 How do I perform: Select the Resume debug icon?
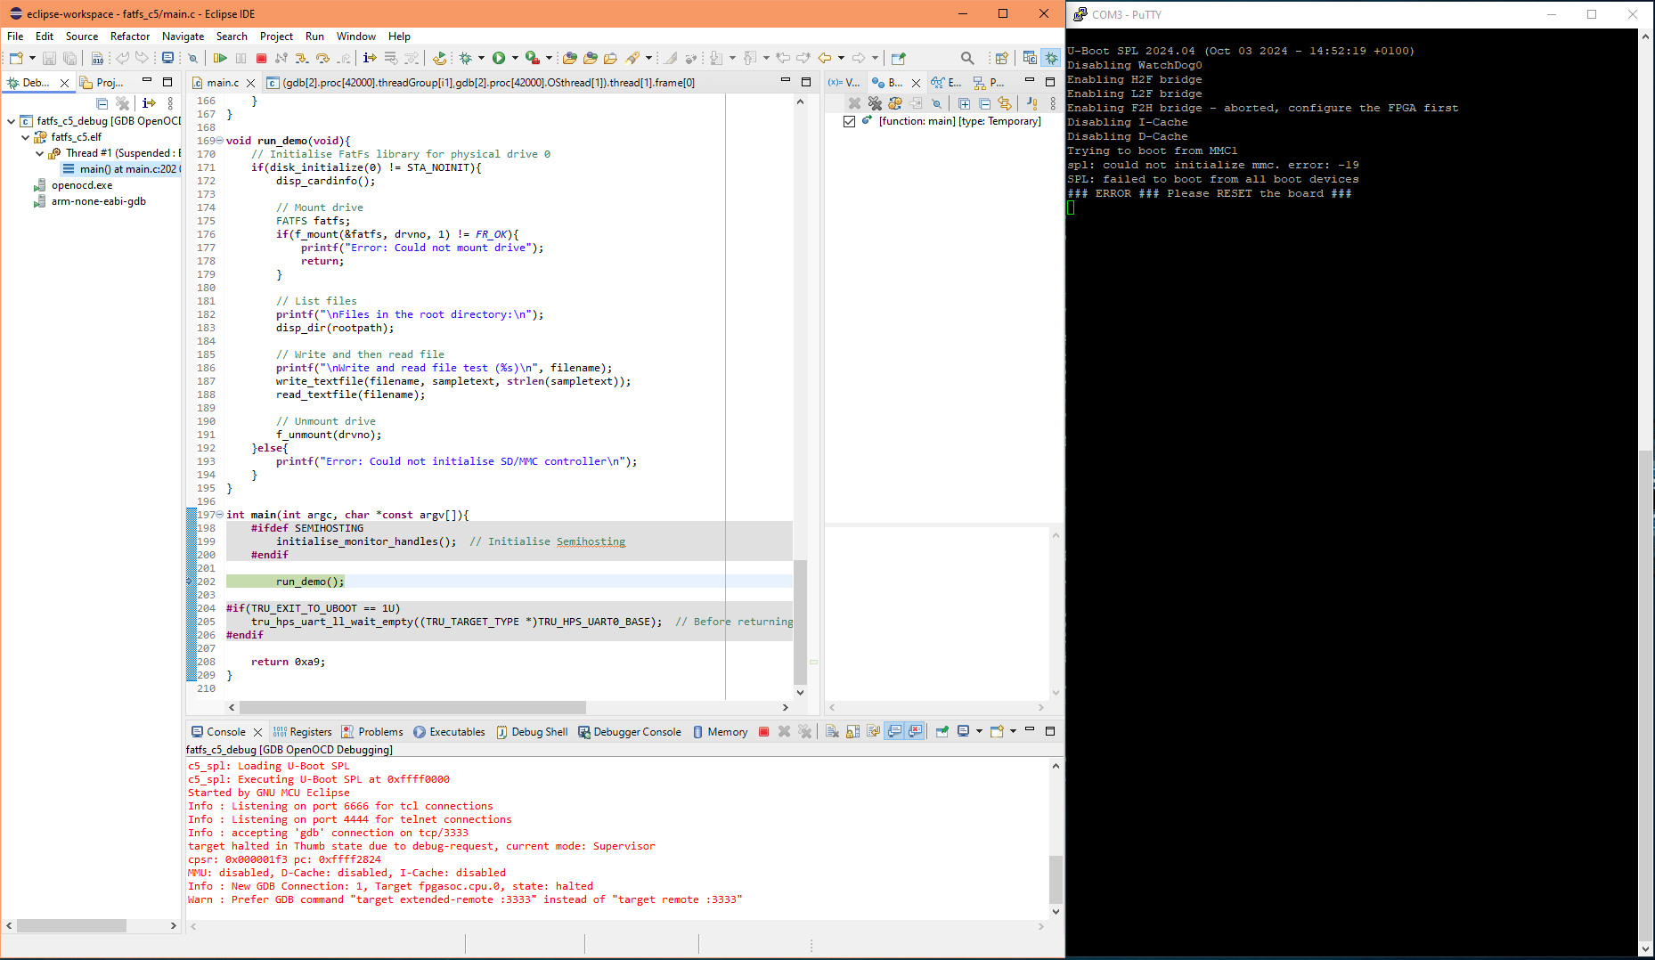click(x=220, y=58)
